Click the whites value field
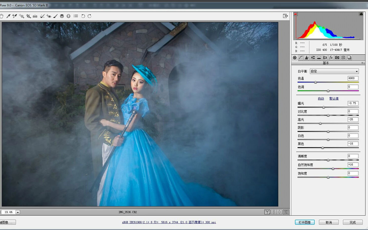 coord(353,136)
